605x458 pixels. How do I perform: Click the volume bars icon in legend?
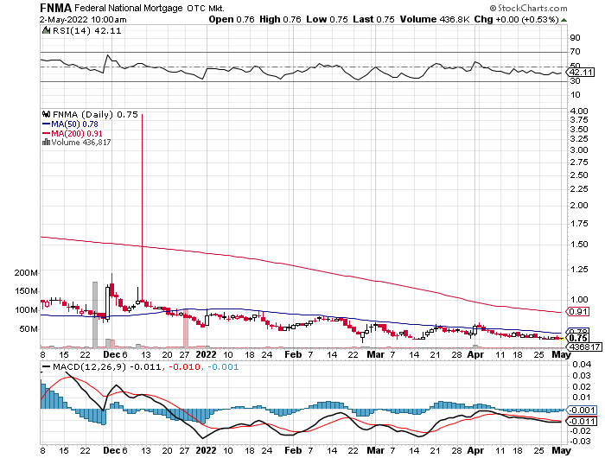pos(47,142)
